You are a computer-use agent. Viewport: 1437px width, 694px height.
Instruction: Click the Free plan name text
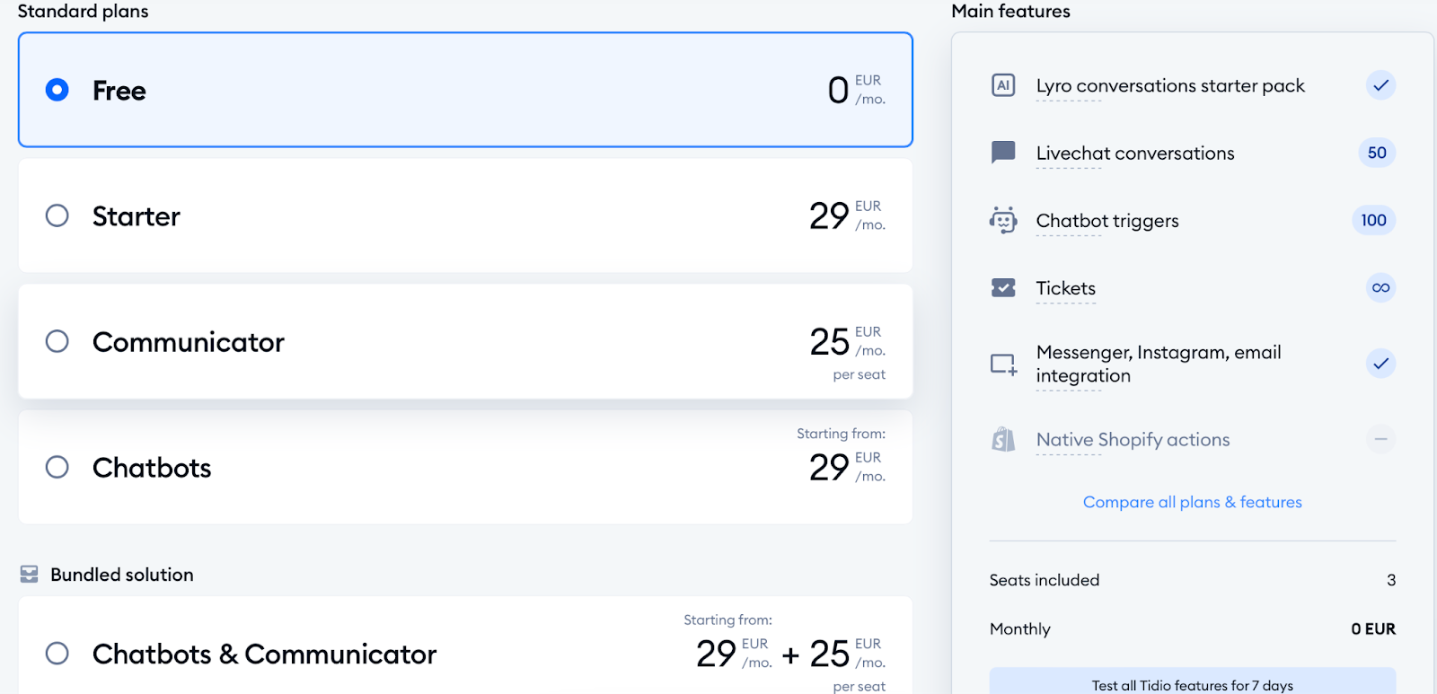(119, 91)
